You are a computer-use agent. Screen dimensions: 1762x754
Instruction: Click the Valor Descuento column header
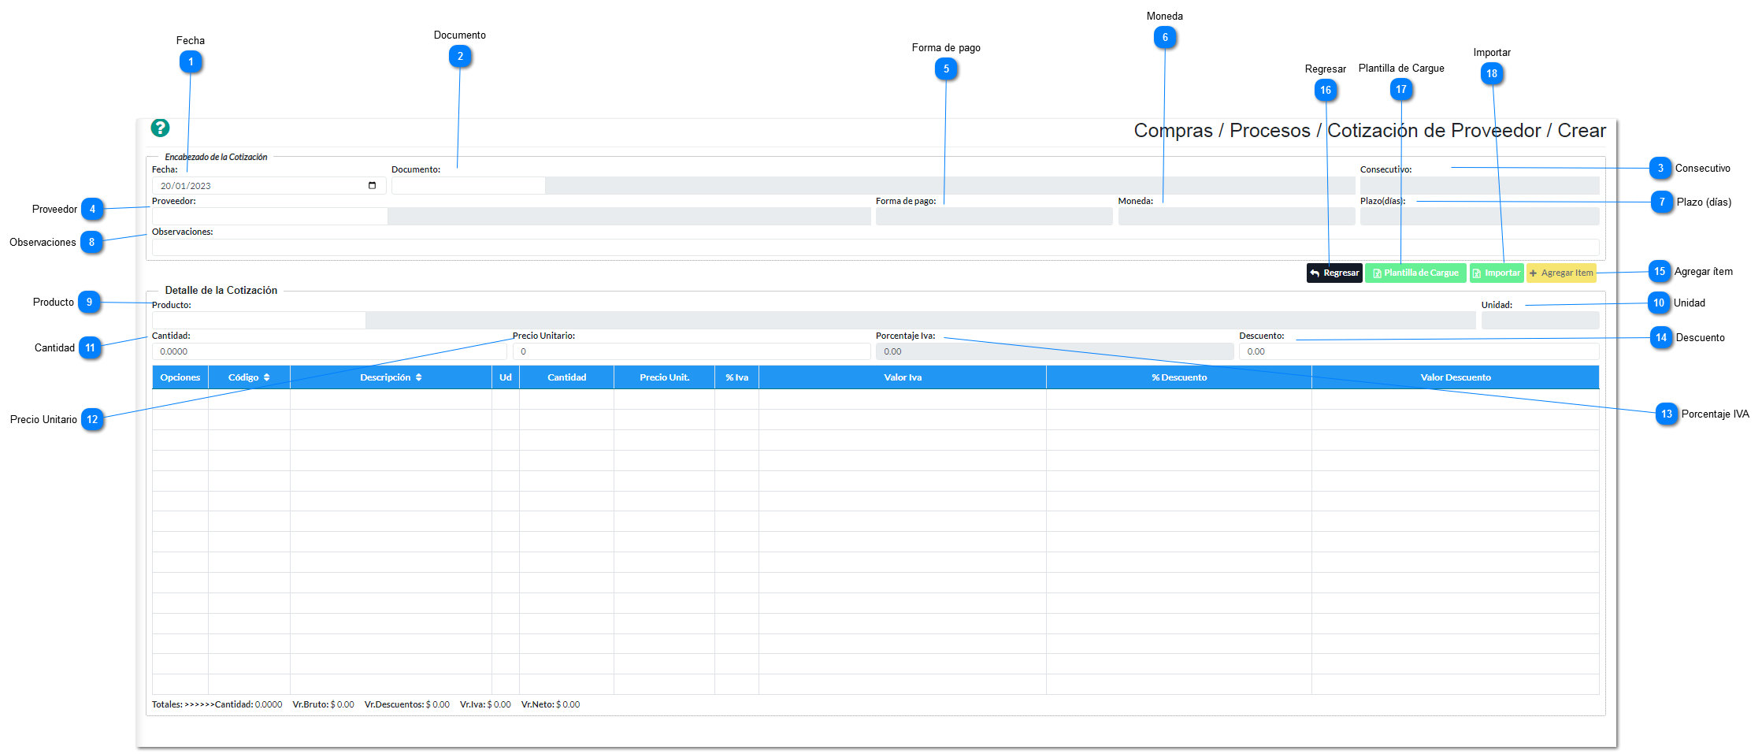pos(1456,377)
